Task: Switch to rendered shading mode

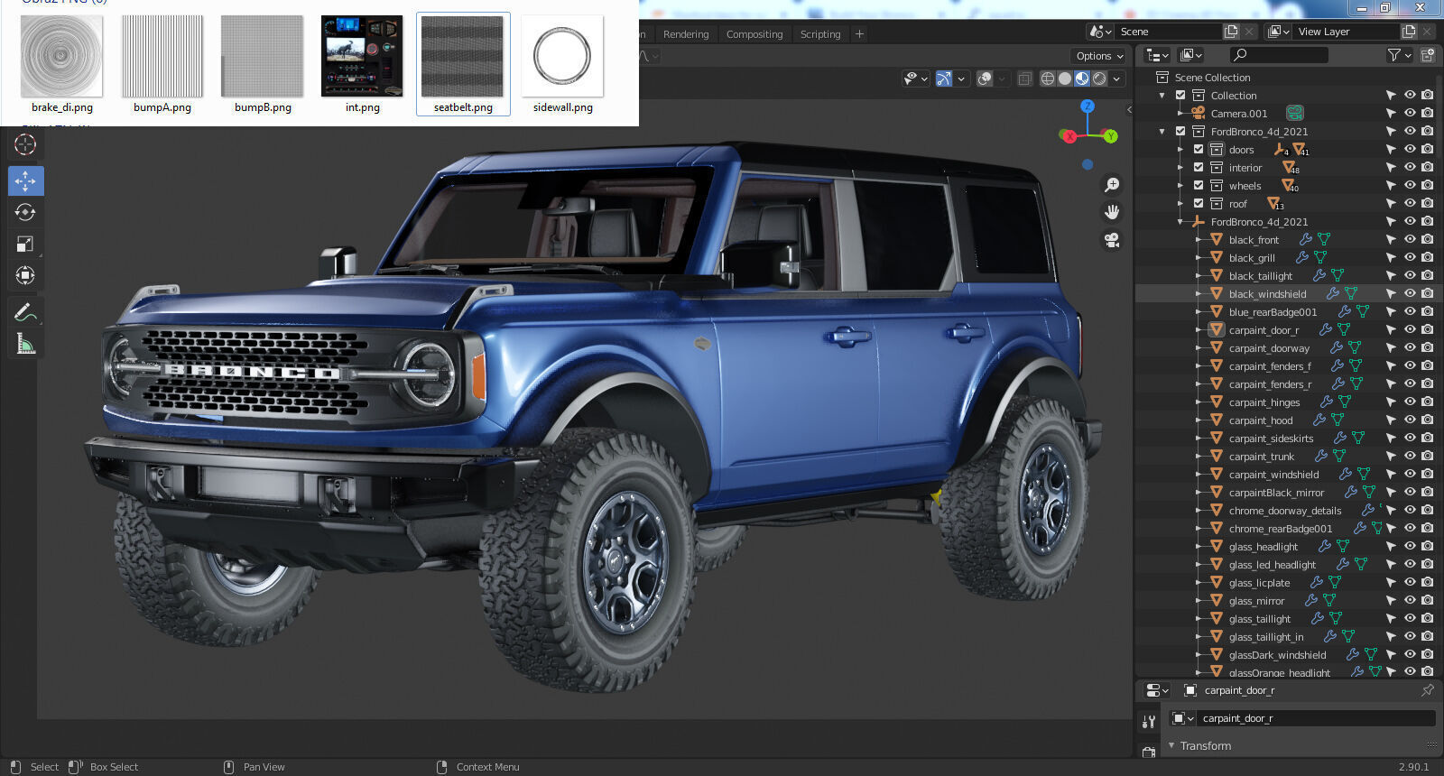Action: pyautogui.click(x=1099, y=79)
